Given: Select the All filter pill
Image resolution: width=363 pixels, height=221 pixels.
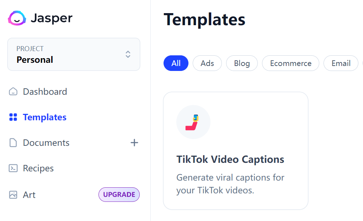Looking at the screenshot, I should pos(176,63).
